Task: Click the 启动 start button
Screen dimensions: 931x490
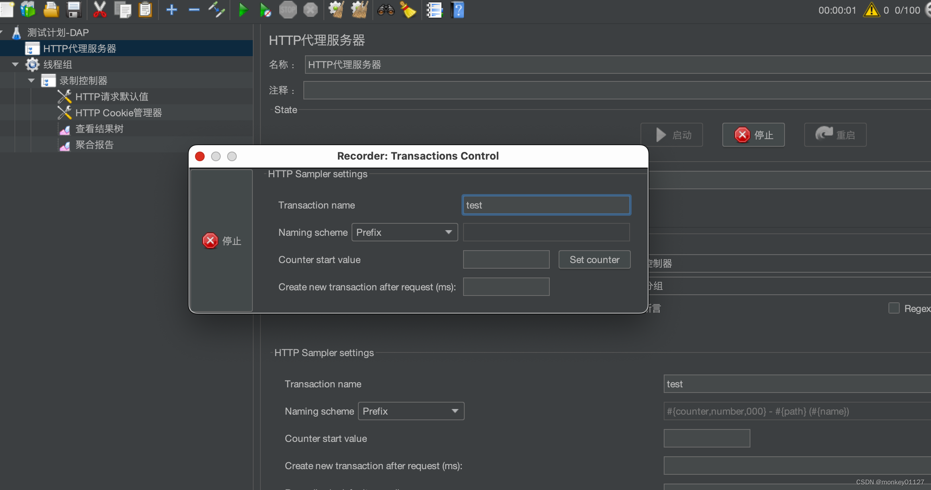Action: (x=671, y=135)
